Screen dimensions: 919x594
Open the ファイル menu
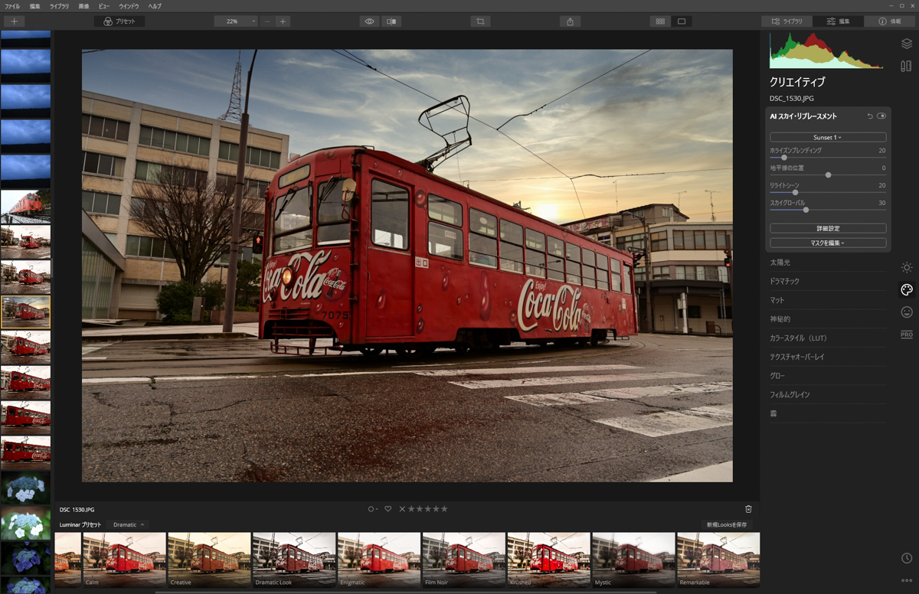pos(12,6)
